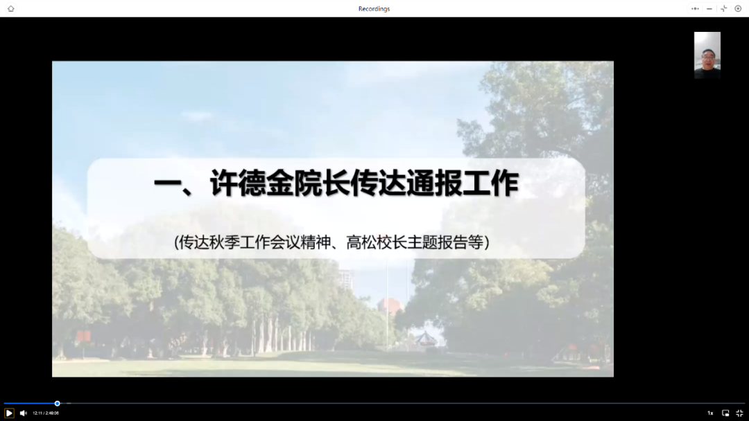Select the speaker's webcam thumbnail
This screenshot has height=421, width=749.
(x=707, y=55)
